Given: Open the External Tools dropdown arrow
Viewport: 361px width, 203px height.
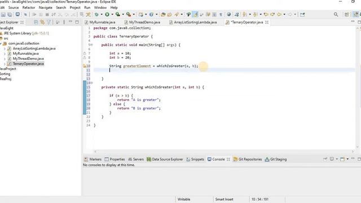Looking at the screenshot, I should tap(134, 15).
